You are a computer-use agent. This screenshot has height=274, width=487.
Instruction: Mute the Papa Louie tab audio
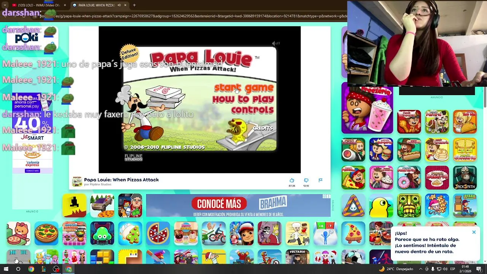tap(119, 5)
